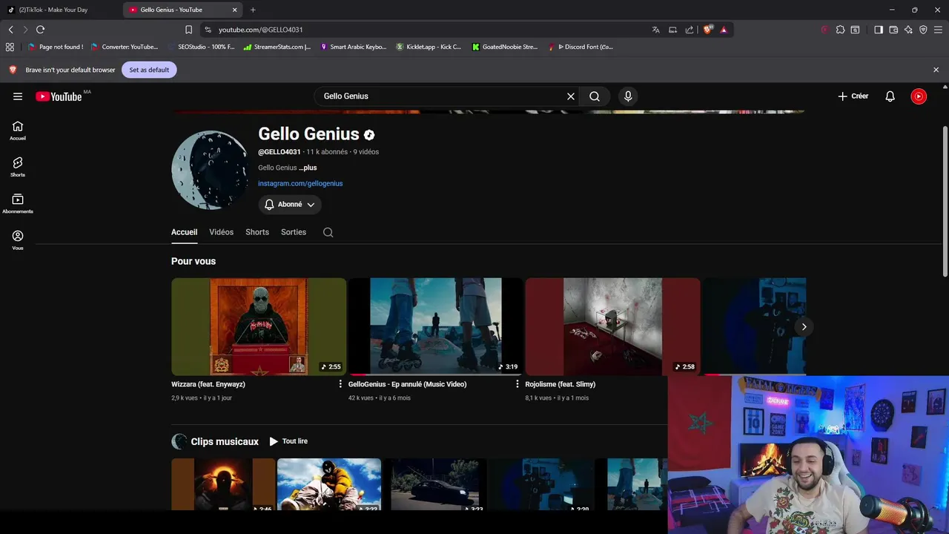Click the page vertical scrollbar
This screenshot has height=534, width=949.
click(x=945, y=200)
